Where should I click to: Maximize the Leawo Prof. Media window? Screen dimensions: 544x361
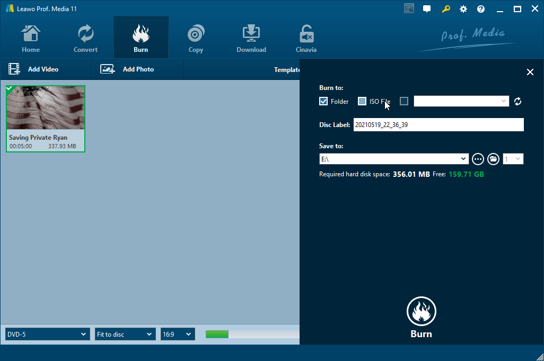coord(517,9)
